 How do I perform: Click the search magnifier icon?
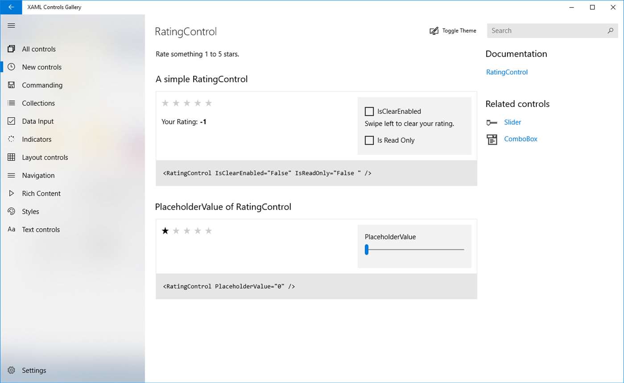pyautogui.click(x=610, y=31)
